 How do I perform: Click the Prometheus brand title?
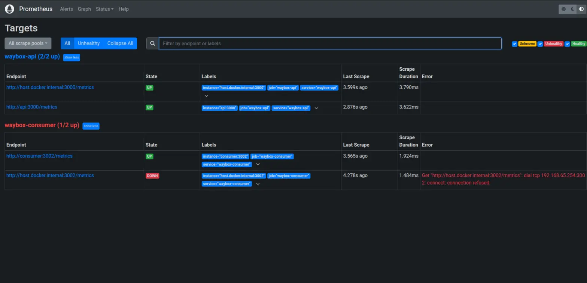[36, 9]
